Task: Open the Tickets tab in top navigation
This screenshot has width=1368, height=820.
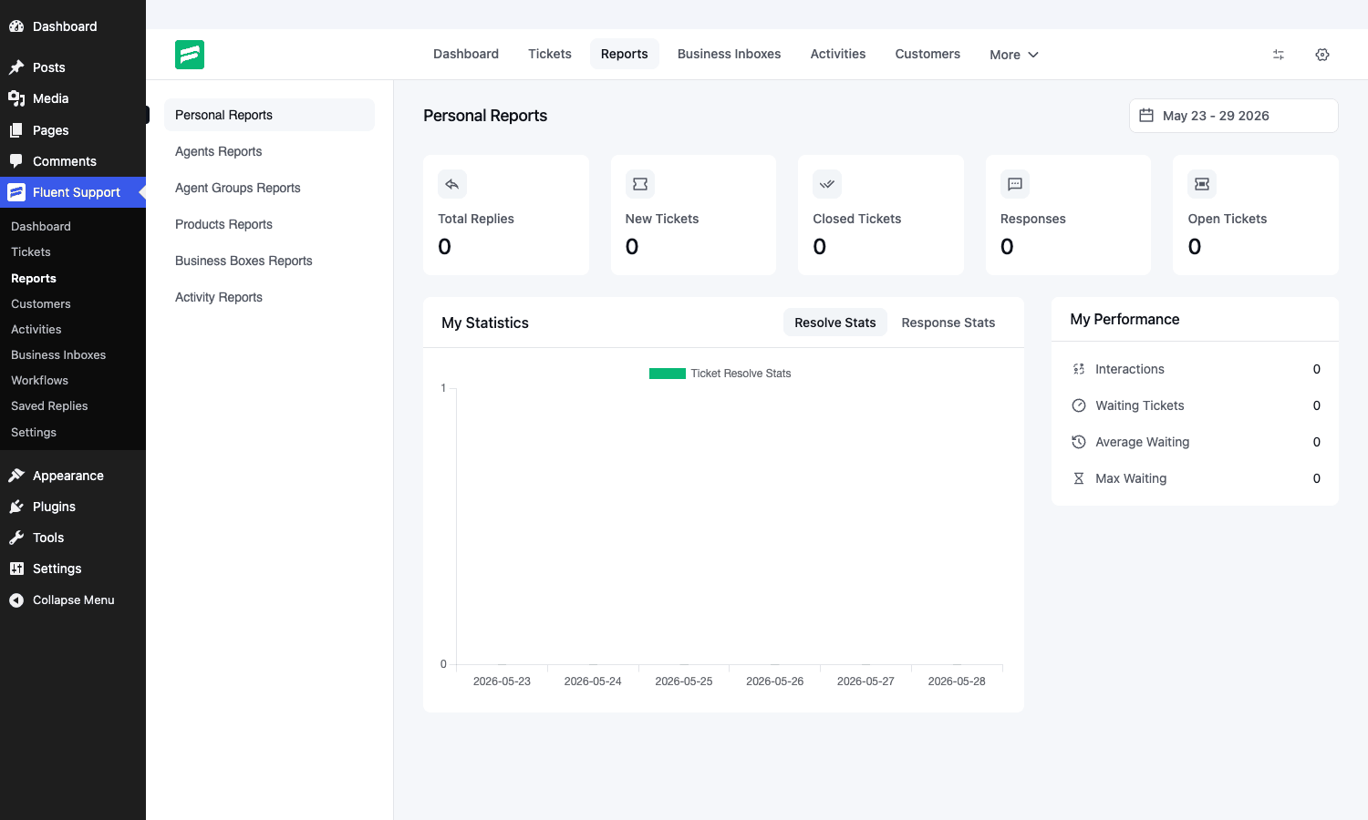Action: click(550, 54)
